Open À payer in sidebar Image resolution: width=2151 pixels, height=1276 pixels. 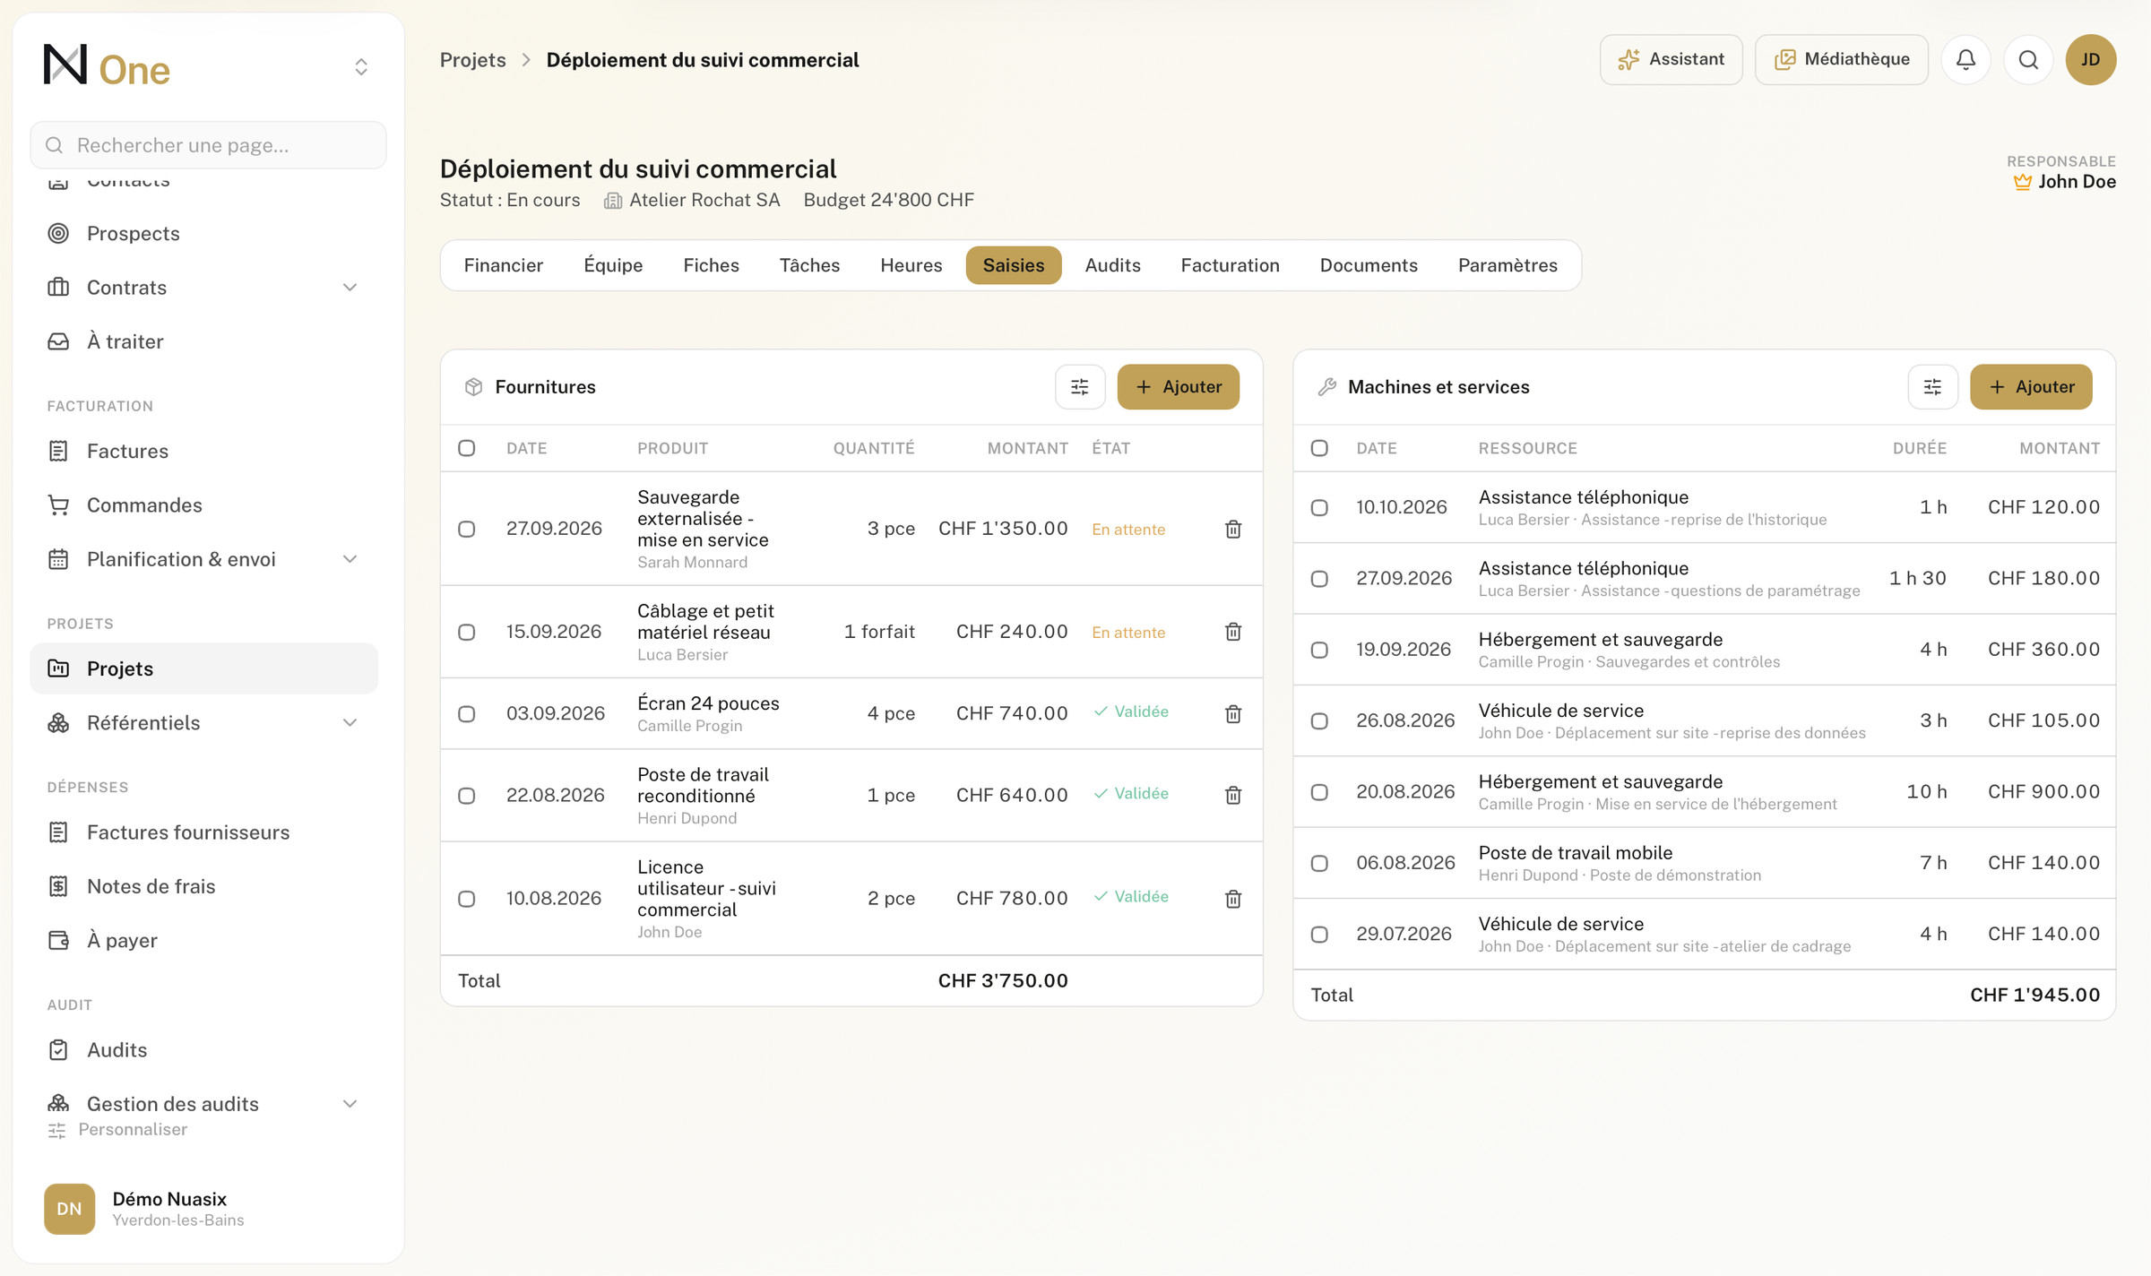[204, 941]
